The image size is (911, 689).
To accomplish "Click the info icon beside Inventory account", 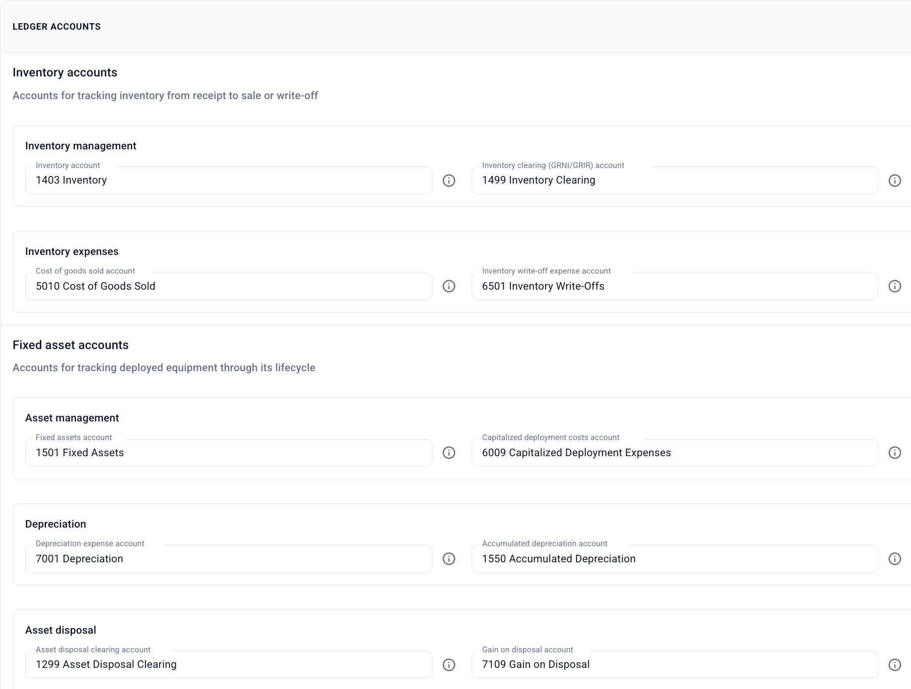I will click(x=449, y=181).
